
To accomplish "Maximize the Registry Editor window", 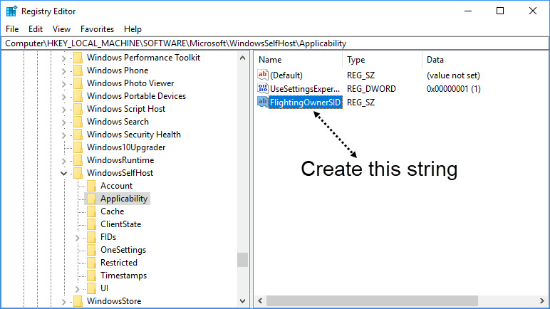I will coord(500,11).
